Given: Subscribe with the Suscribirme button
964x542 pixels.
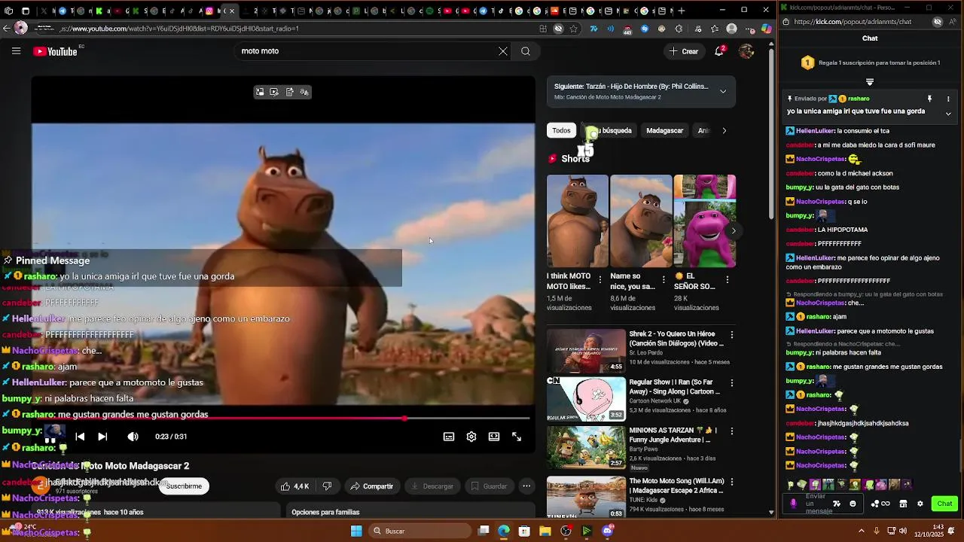Looking at the screenshot, I should (x=184, y=486).
